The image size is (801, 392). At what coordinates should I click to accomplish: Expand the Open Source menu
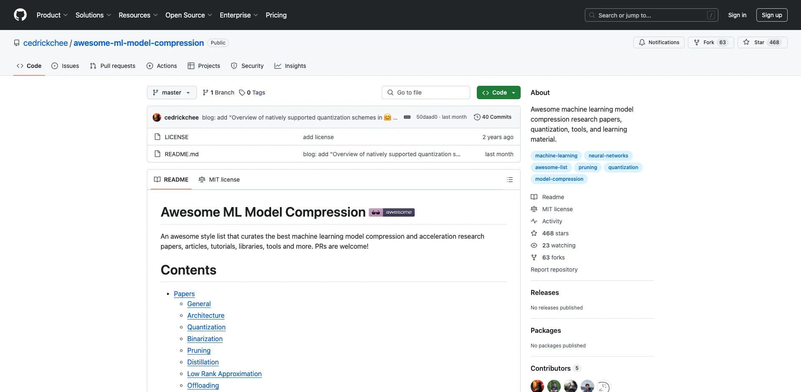(189, 15)
